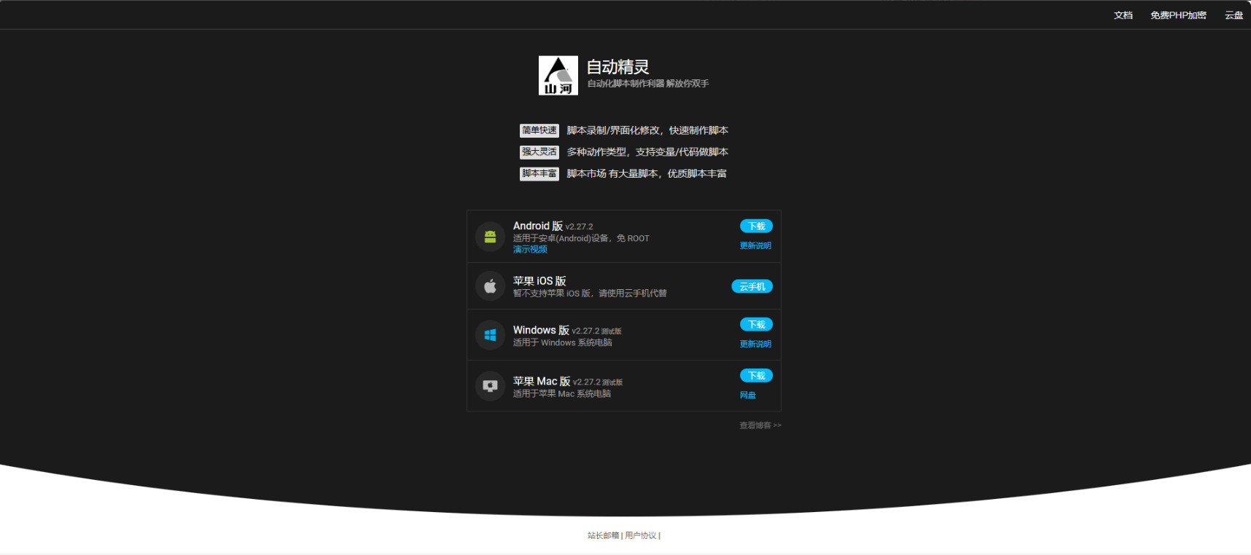Click the 苹果 Mac 版 heading text
Viewport: 1251px width, 555px height.
coord(542,381)
